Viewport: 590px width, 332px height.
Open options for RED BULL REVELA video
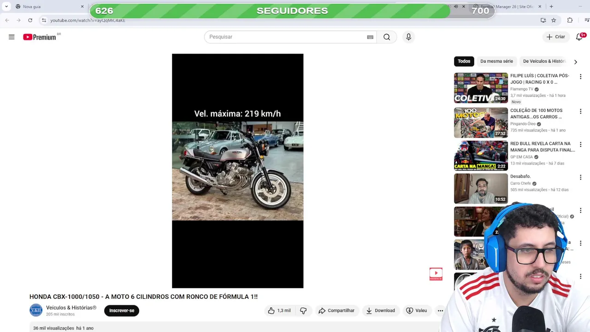tap(580, 145)
